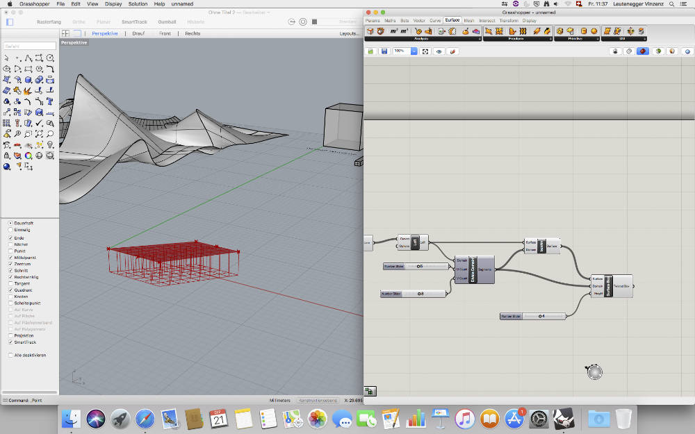This screenshot has height=434, width=695.
Task: Pick the Point tool in Rhino's toolbar
Action: (18, 58)
